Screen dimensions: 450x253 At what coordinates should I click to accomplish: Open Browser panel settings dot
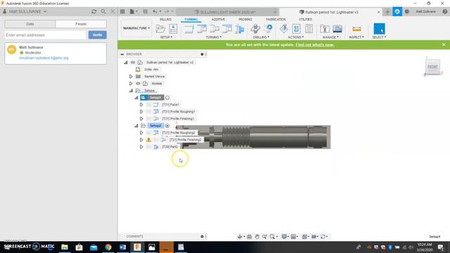tap(202, 54)
